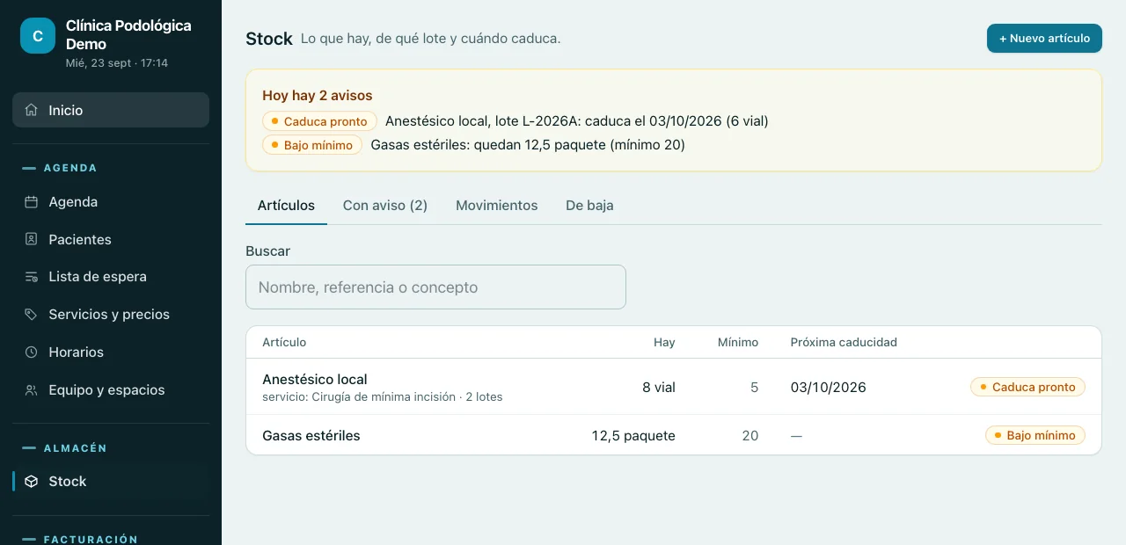Click the minimum value 20 for Gasas estériles
Screen dimensions: 1126x545
749,436
